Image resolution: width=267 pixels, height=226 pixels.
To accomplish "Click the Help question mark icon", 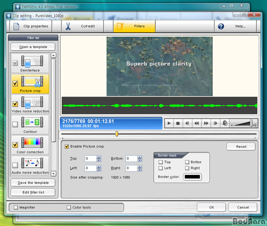I will (x=221, y=26).
